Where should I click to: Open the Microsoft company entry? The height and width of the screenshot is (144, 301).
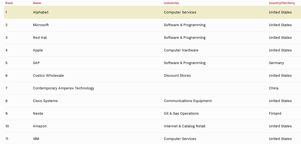[41, 25]
